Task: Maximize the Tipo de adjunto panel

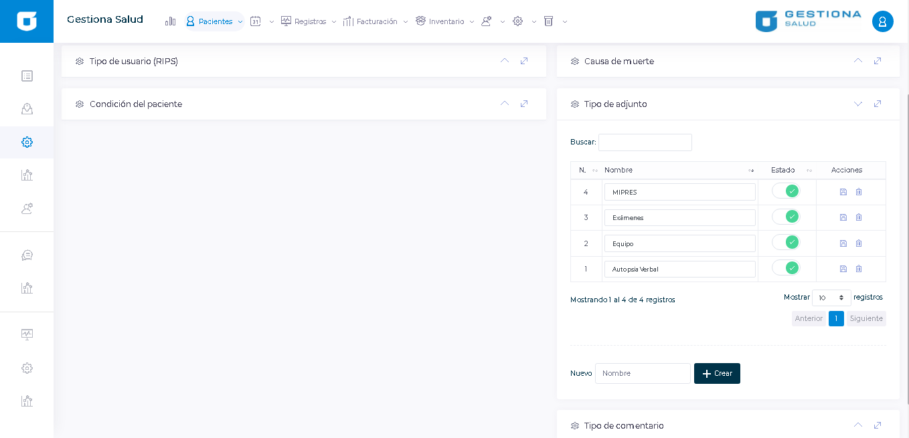Action: click(x=878, y=104)
